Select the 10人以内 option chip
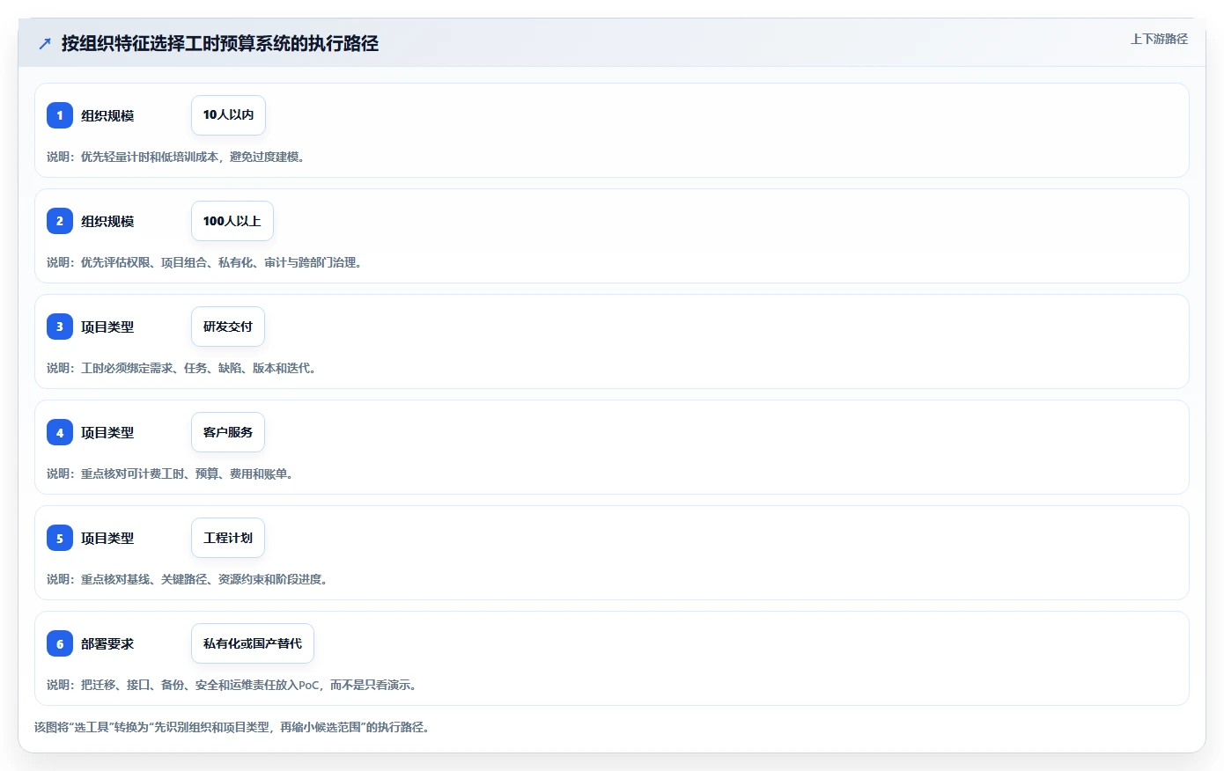 click(228, 115)
